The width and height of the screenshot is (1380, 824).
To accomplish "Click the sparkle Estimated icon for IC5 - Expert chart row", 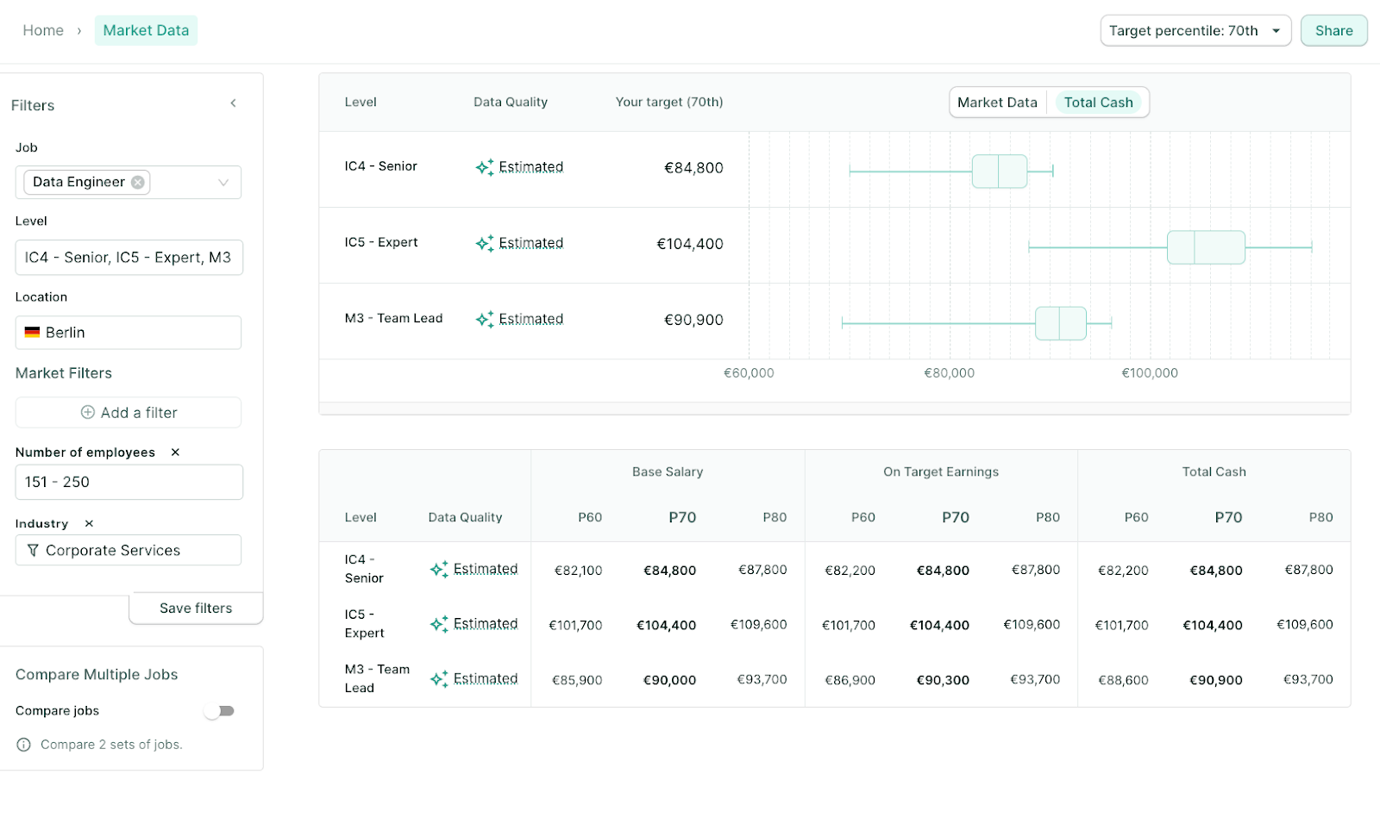I will pyautogui.click(x=484, y=243).
